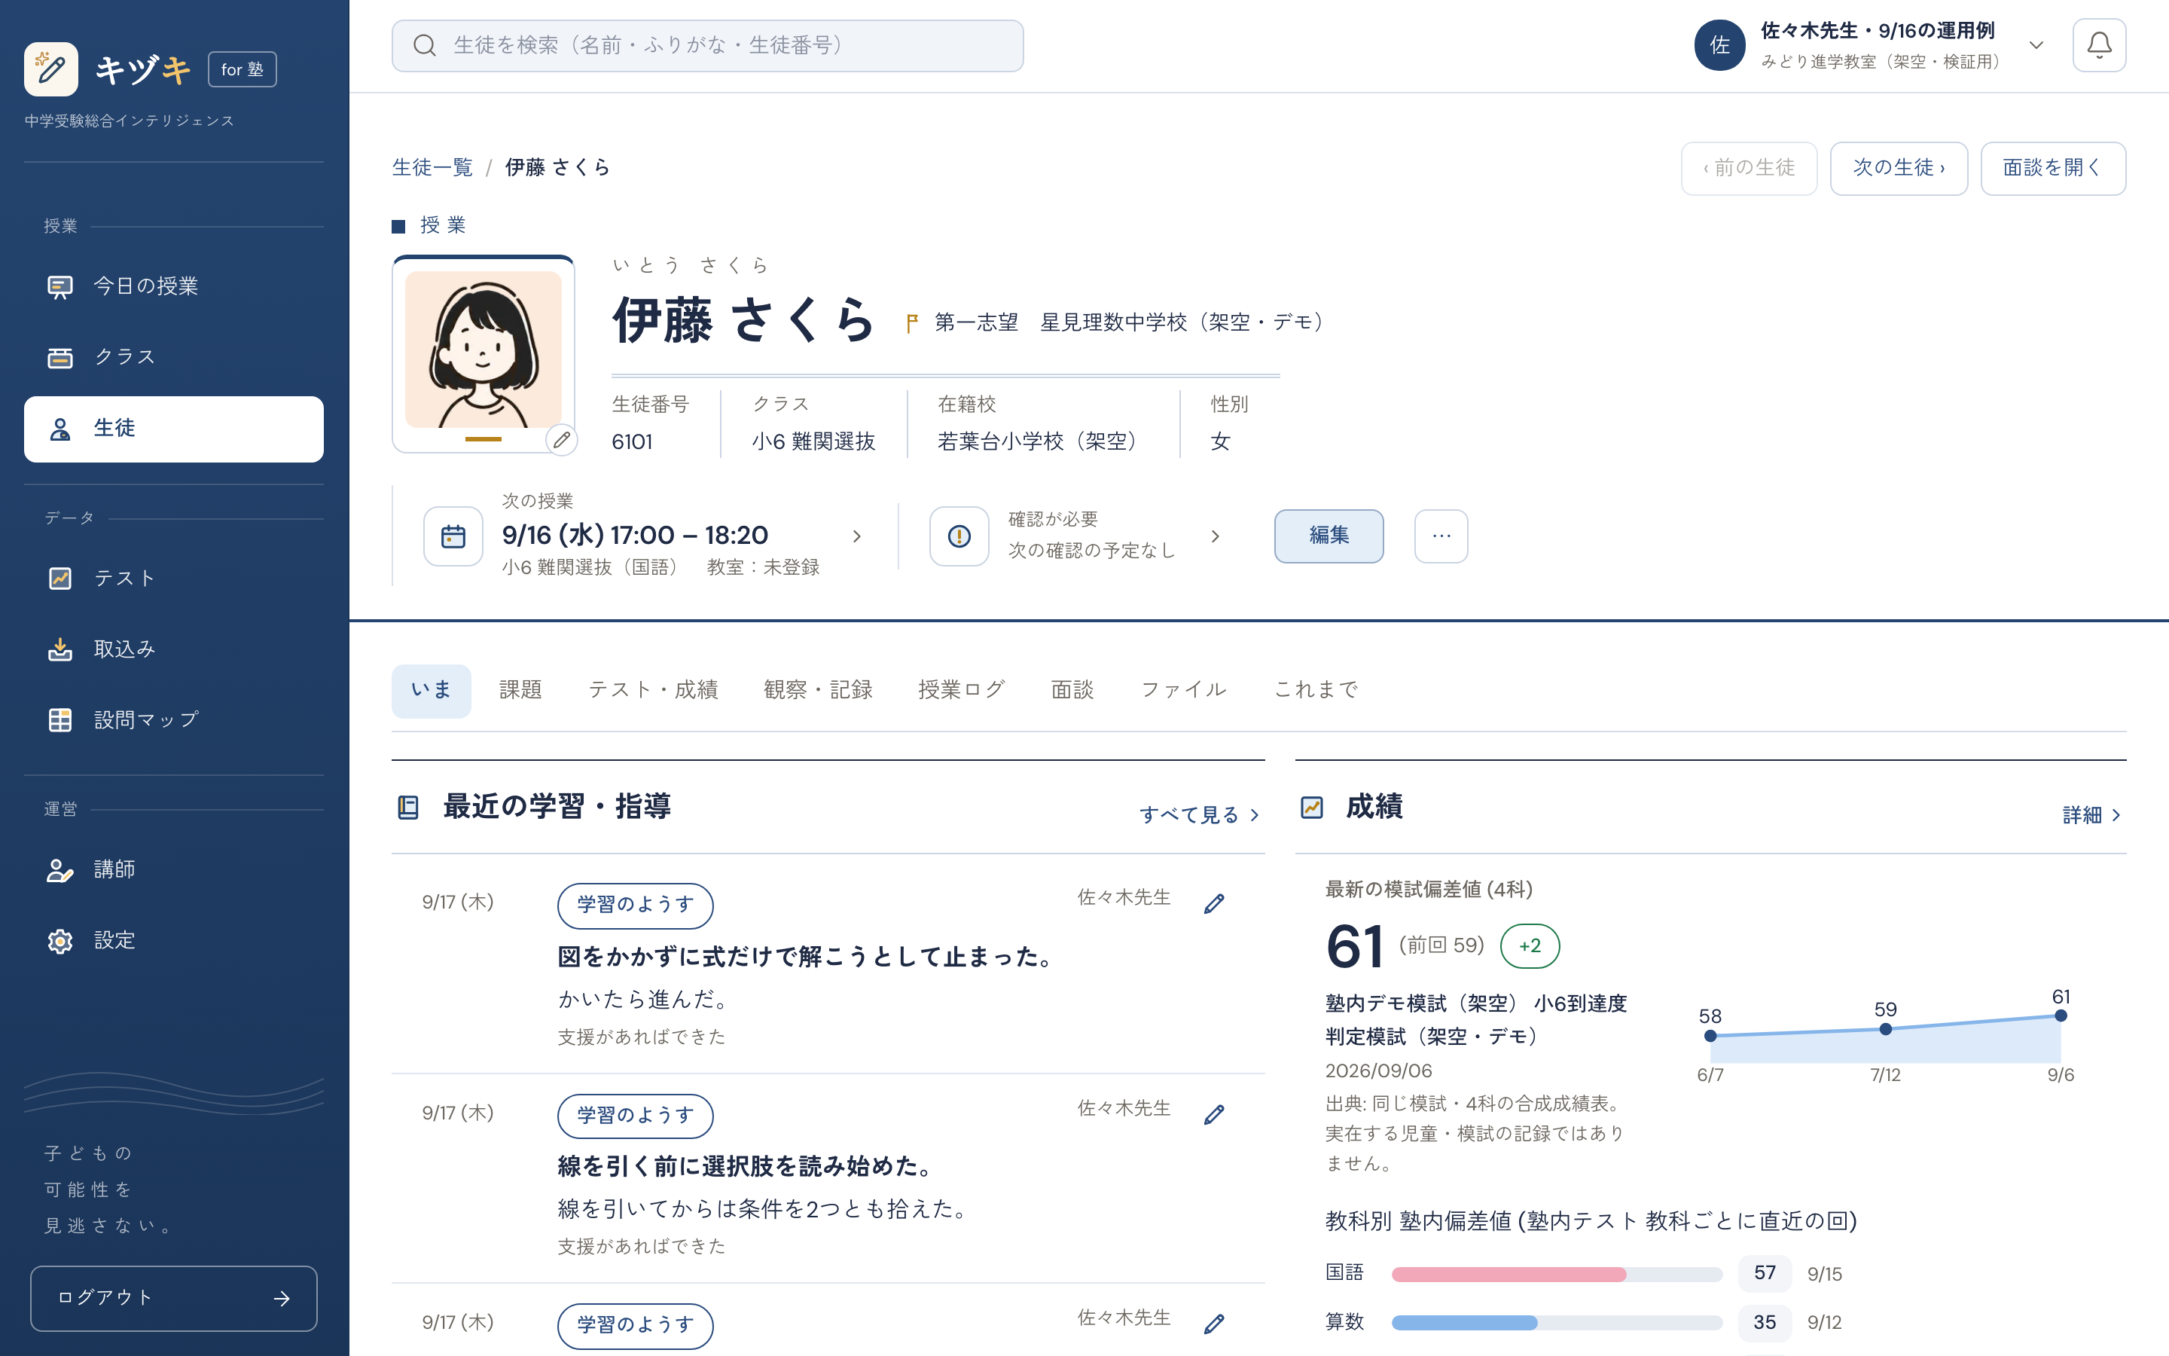The height and width of the screenshot is (1356, 2169).
Task: Open 取込み in sidebar
Action: 174,649
